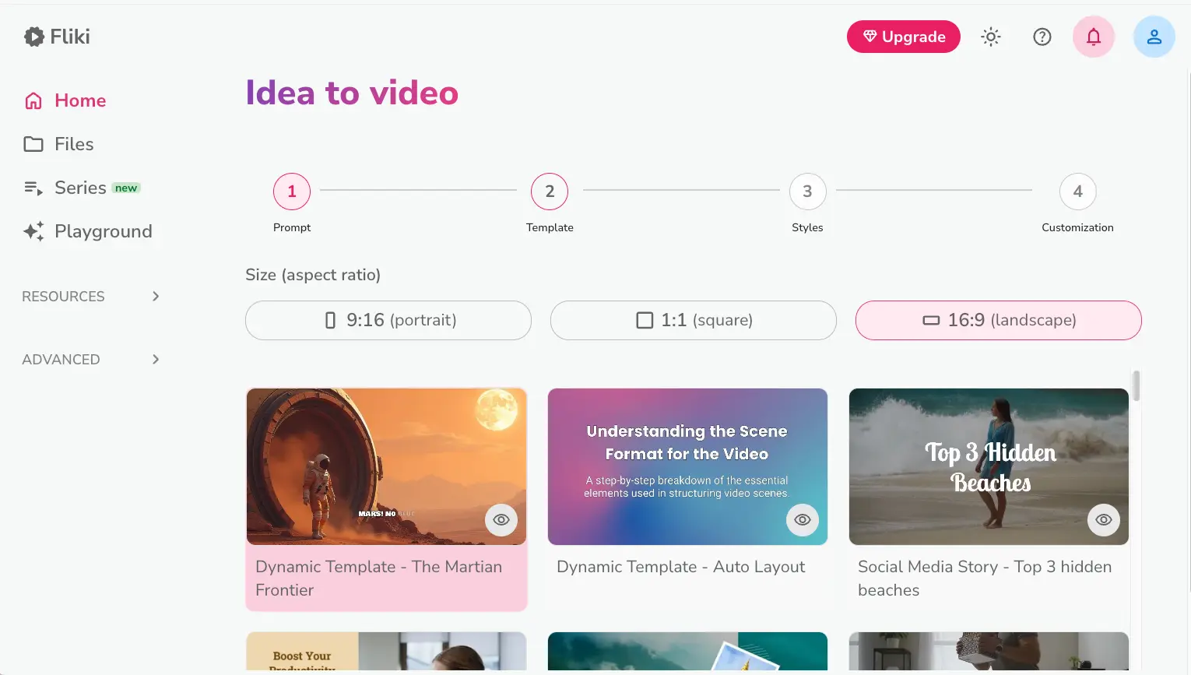Go to step 1 Prompt
1191x675 pixels.
click(292, 191)
